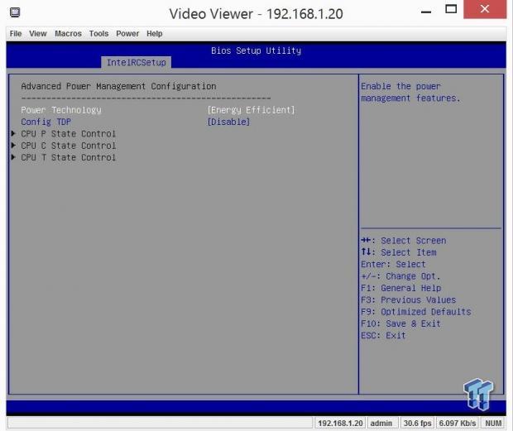The image size is (513, 431).
Task: Click the admin user status field
Action: point(381,423)
